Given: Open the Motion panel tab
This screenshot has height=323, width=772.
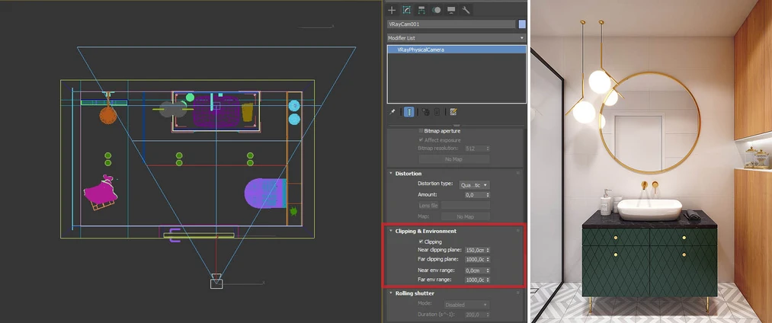Looking at the screenshot, I should 437,10.
